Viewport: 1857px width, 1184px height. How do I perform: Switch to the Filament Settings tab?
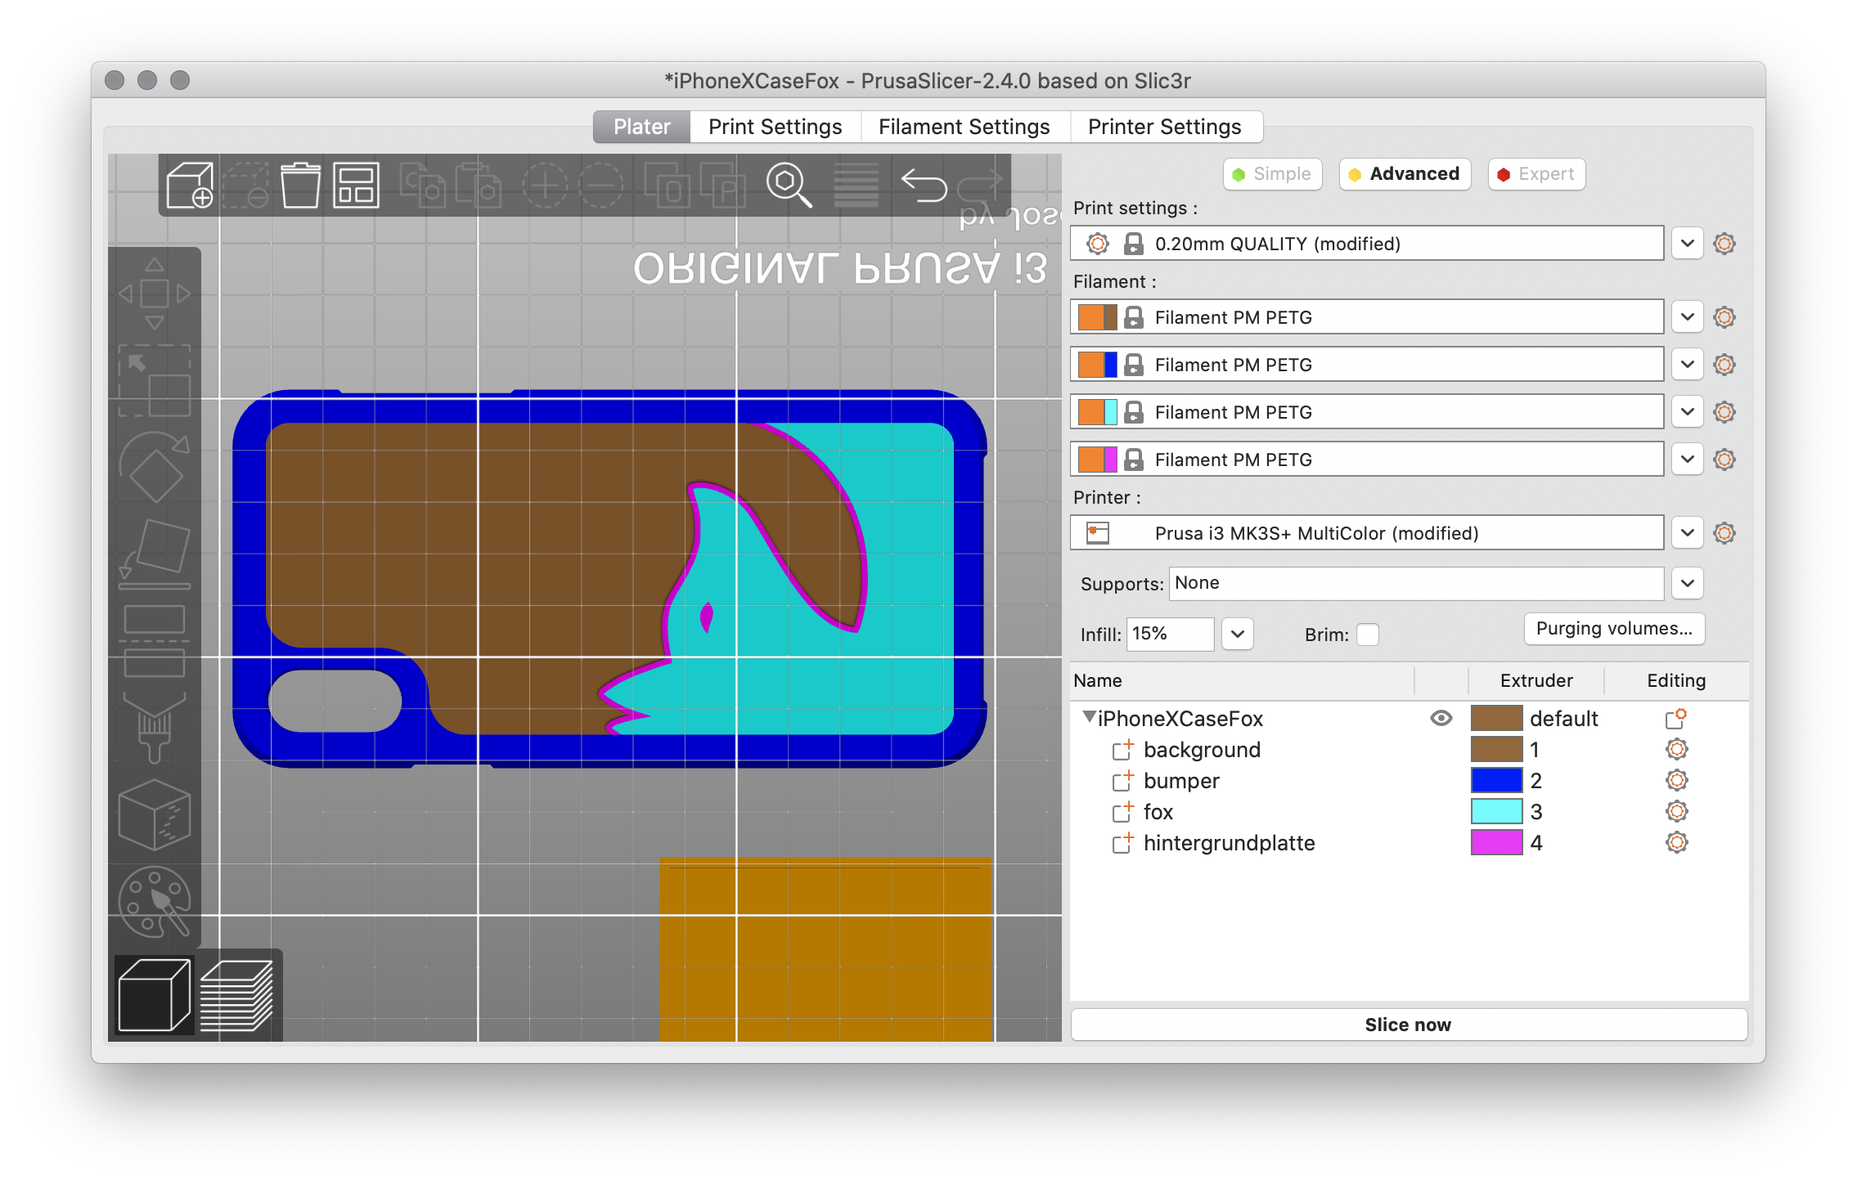pos(964,127)
